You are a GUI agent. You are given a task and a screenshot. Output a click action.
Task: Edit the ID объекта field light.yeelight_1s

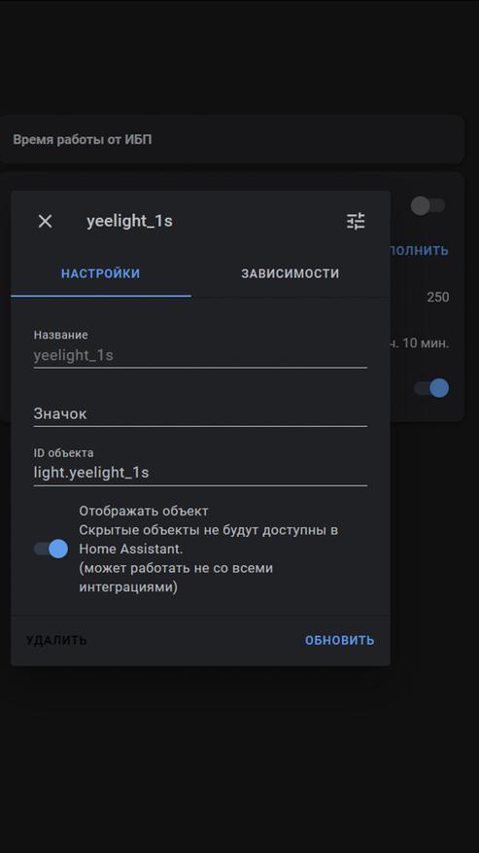pyautogui.click(x=200, y=466)
